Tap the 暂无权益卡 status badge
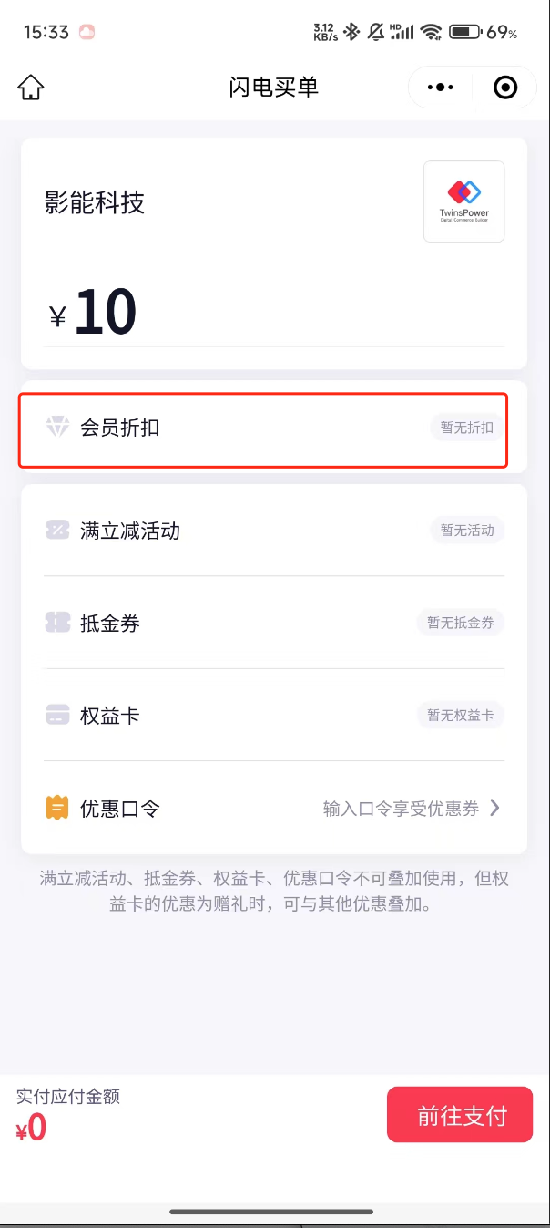The height and width of the screenshot is (1228, 550). (x=461, y=716)
